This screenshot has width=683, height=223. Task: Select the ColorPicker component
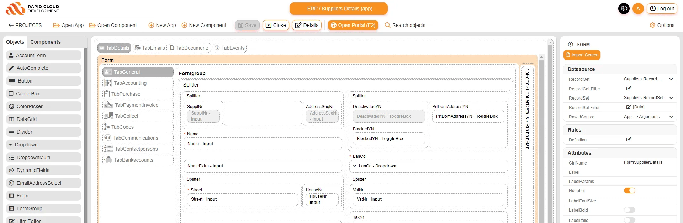pyautogui.click(x=44, y=106)
